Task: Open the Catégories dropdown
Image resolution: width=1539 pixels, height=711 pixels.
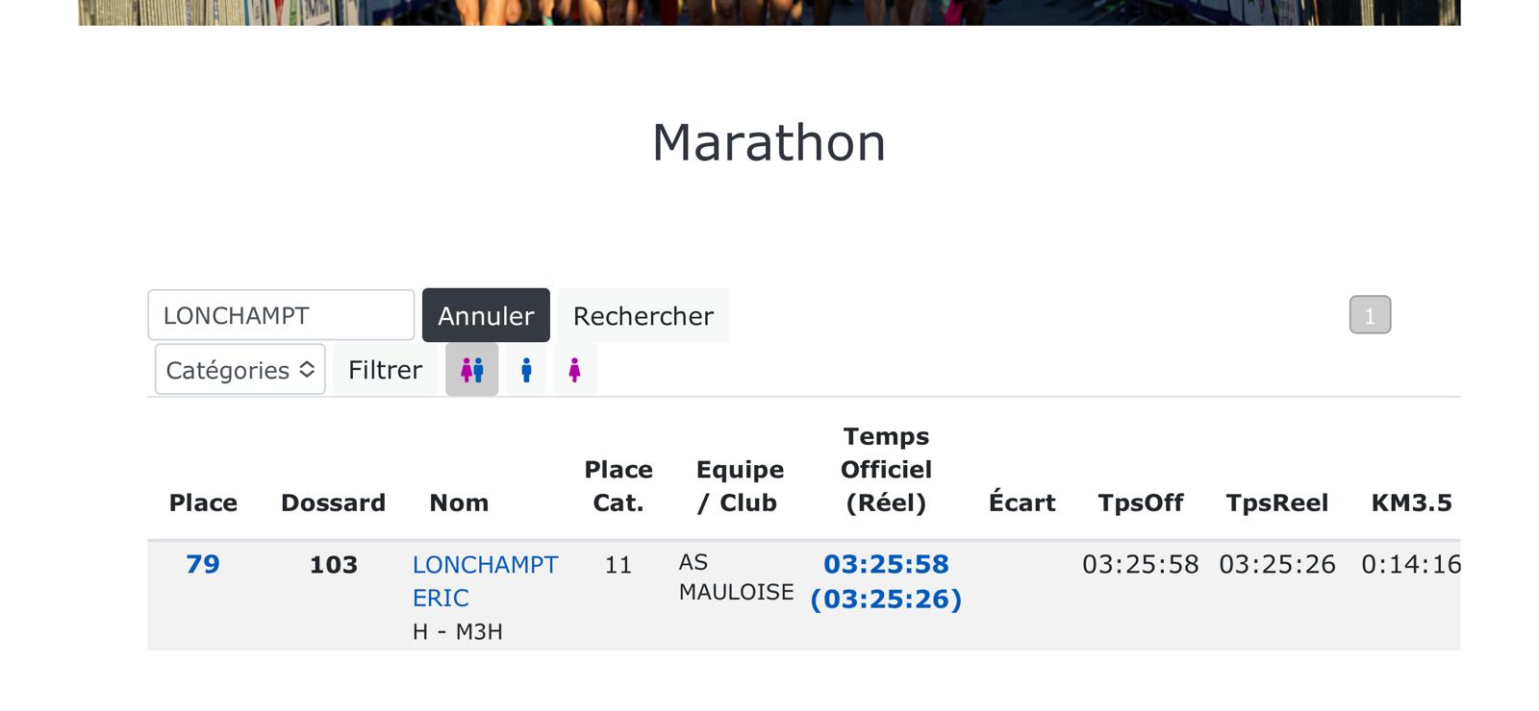Action: pyautogui.click(x=240, y=370)
